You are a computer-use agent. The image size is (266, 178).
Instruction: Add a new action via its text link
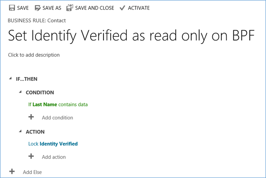54,157
